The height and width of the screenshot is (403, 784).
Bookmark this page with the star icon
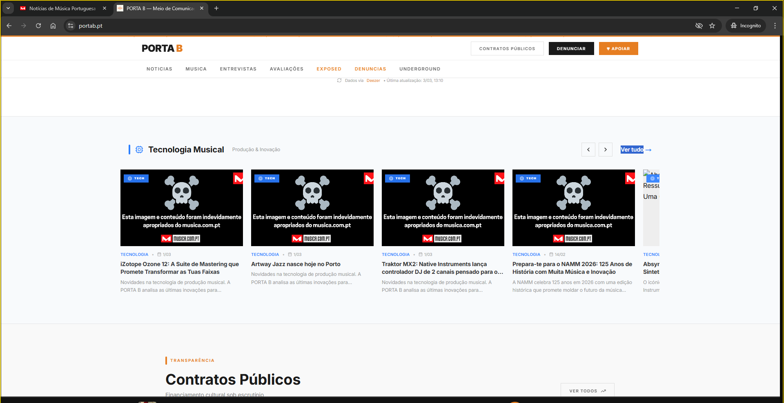point(712,26)
